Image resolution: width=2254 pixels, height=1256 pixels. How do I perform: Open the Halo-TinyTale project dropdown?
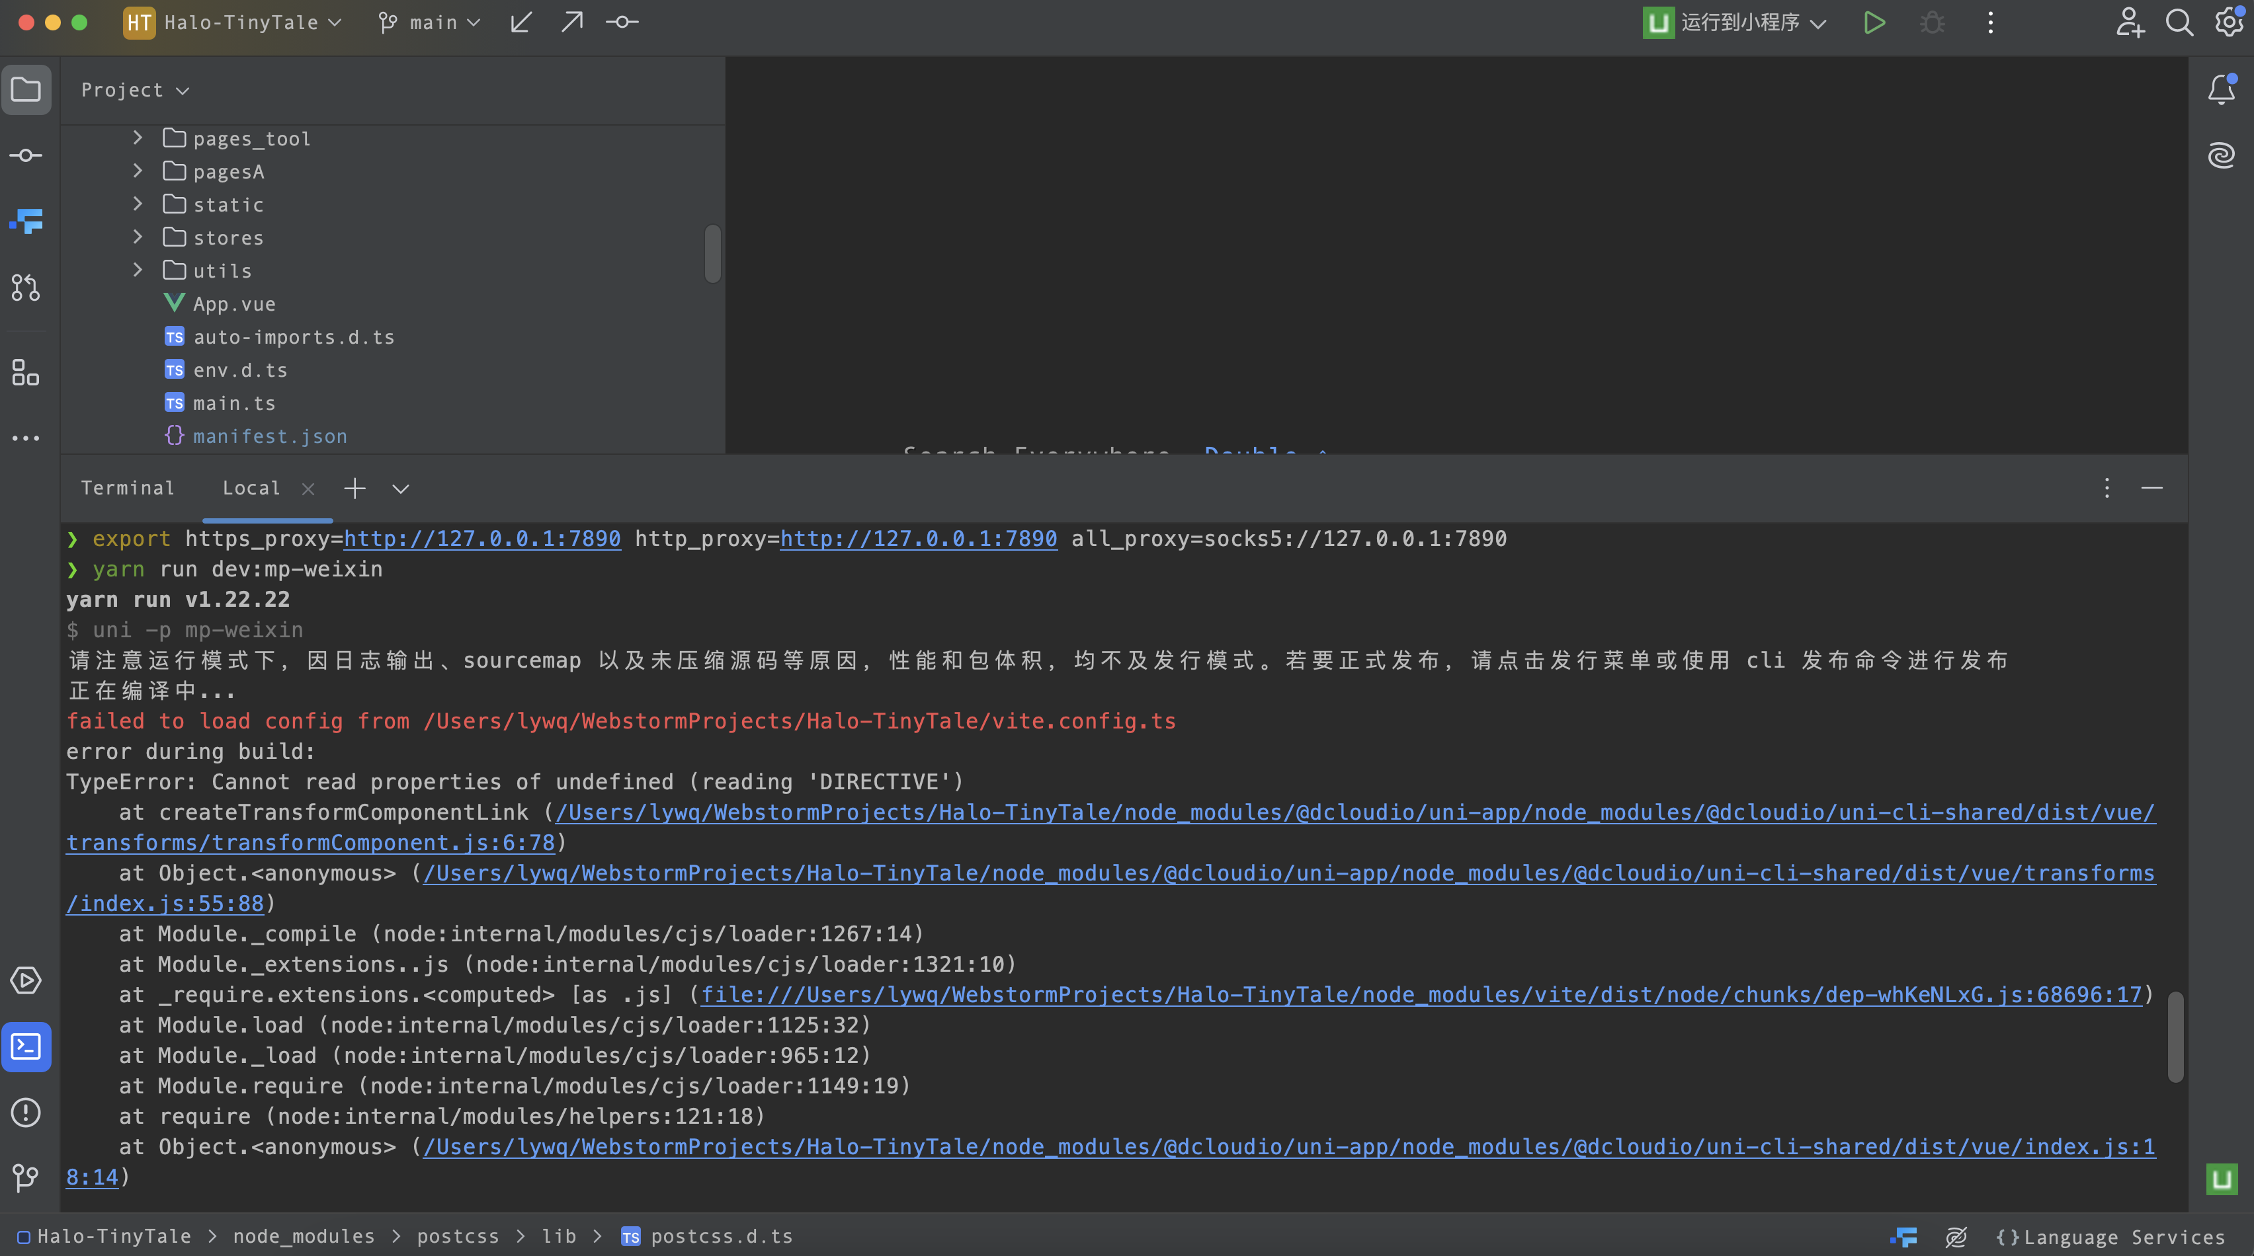pyautogui.click(x=233, y=22)
